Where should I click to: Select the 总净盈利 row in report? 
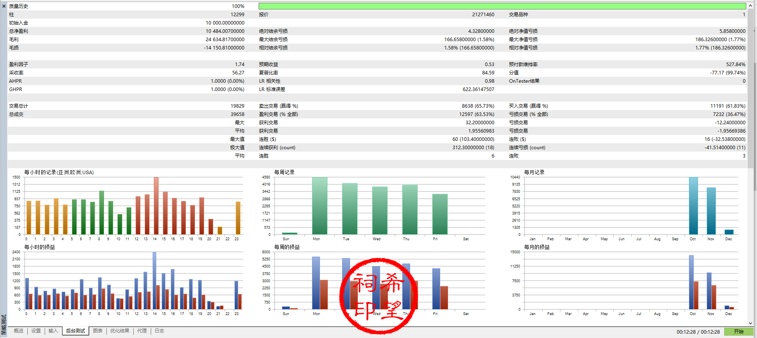coord(127,31)
